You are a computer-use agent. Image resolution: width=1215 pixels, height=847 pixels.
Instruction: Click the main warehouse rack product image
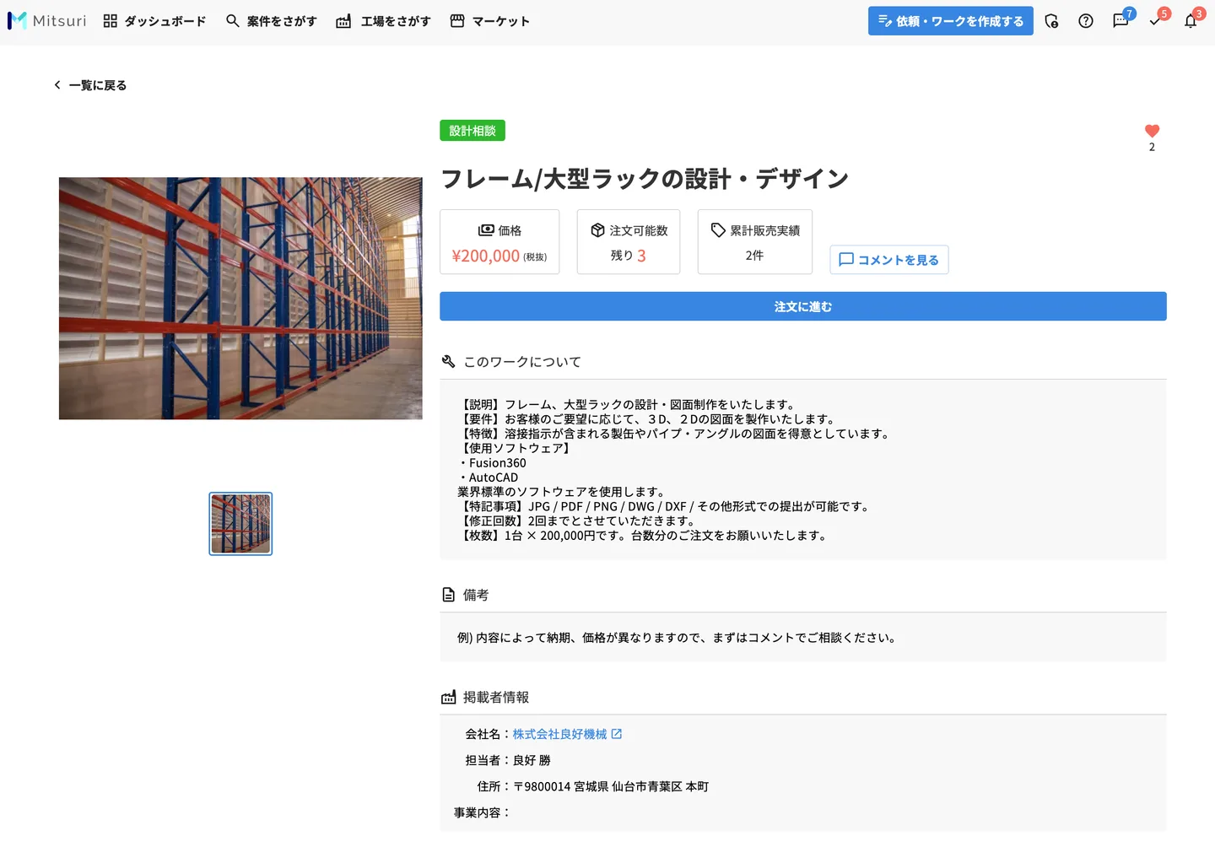pyautogui.click(x=240, y=298)
